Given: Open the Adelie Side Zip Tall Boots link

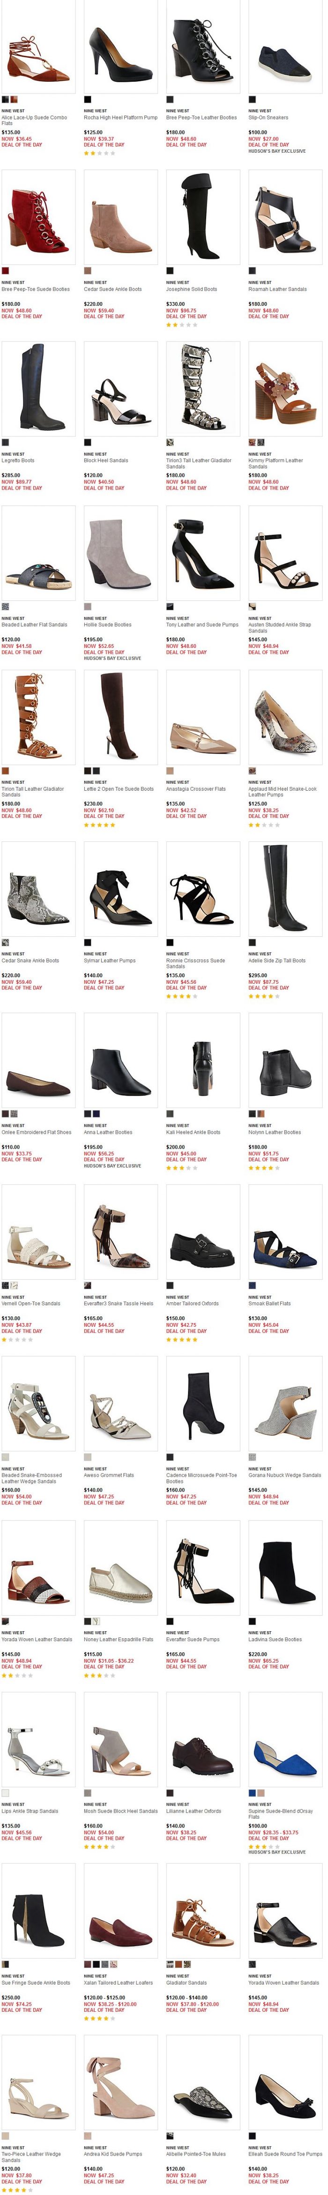Looking at the screenshot, I should point(277,960).
